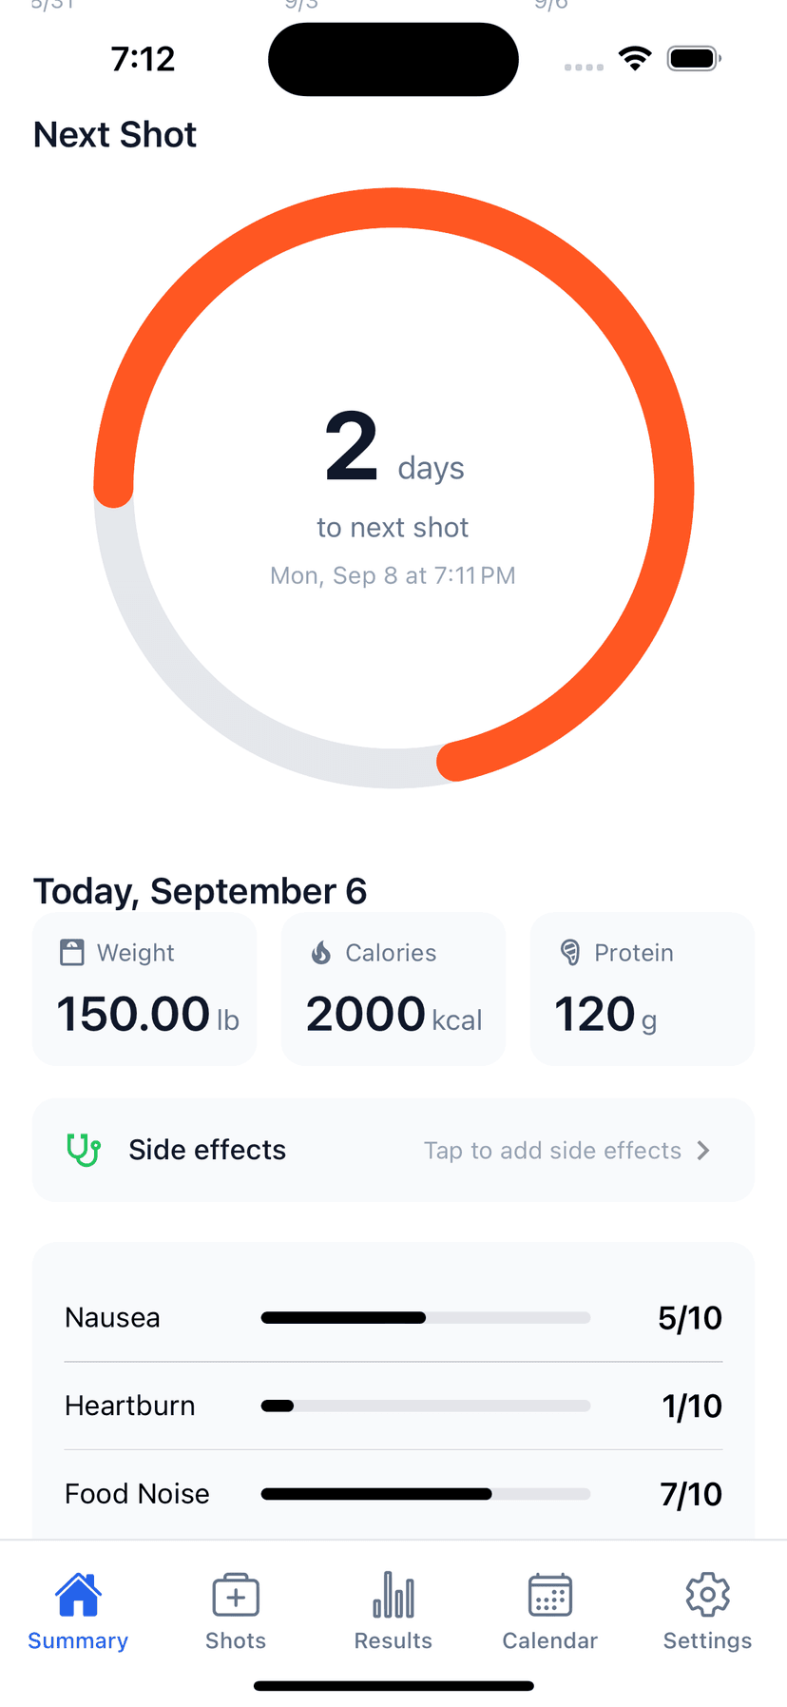Expand side effects with chevron arrow
Image resolution: width=787 pixels, height=1707 pixels.
coord(703,1151)
